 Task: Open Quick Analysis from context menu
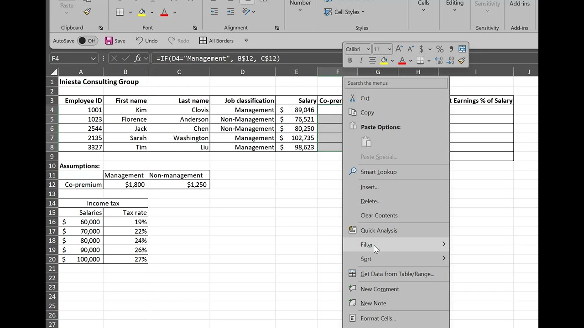(x=396, y=230)
